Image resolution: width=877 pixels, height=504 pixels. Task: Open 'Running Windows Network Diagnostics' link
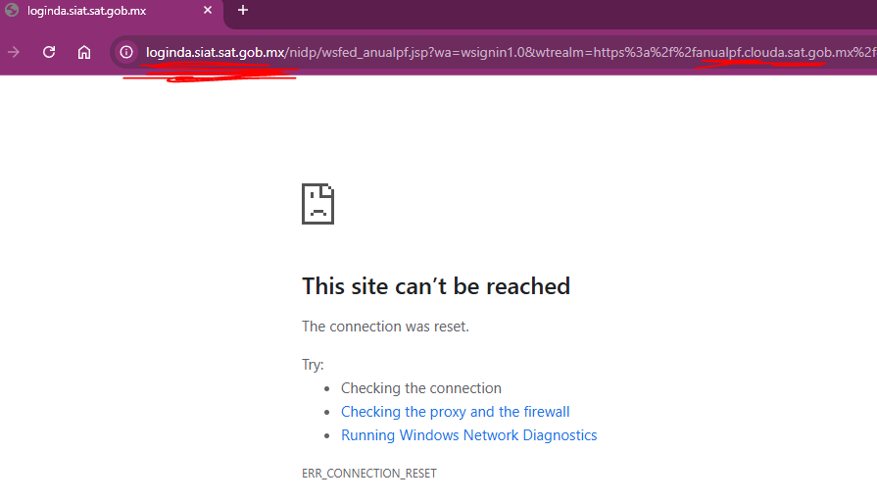coord(468,435)
